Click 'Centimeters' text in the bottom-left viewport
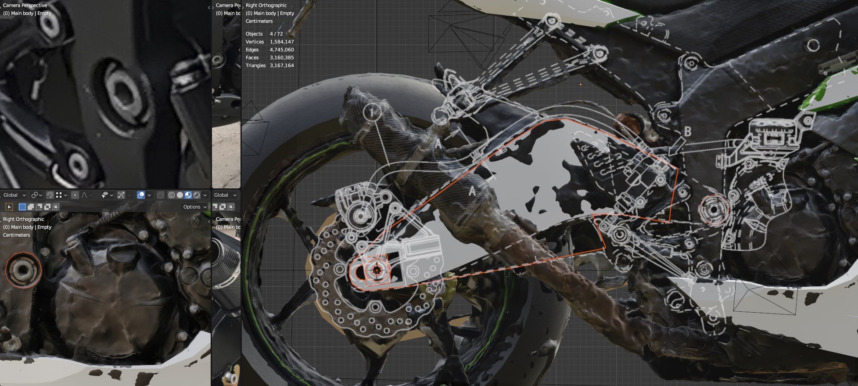 (x=17, y=235)
